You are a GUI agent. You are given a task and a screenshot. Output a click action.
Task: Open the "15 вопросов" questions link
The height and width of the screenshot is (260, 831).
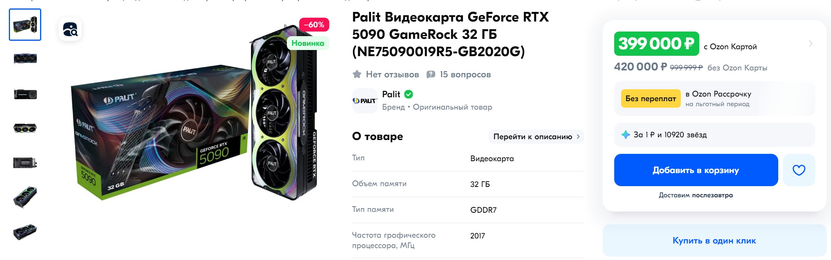[x=465, y=74]
